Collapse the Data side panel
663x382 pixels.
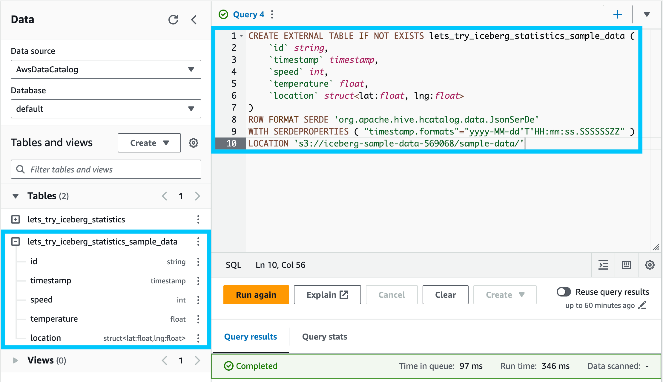click(x=194, y=20)
